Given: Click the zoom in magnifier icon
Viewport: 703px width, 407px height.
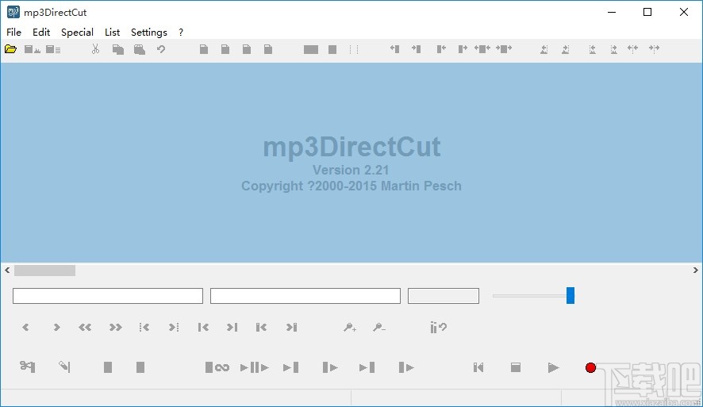Looking at the screenshot, I should pos(350,328).
